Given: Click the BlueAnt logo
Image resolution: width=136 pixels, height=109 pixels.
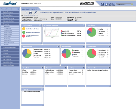Looking at the screenshot, I should click(10, 3).
